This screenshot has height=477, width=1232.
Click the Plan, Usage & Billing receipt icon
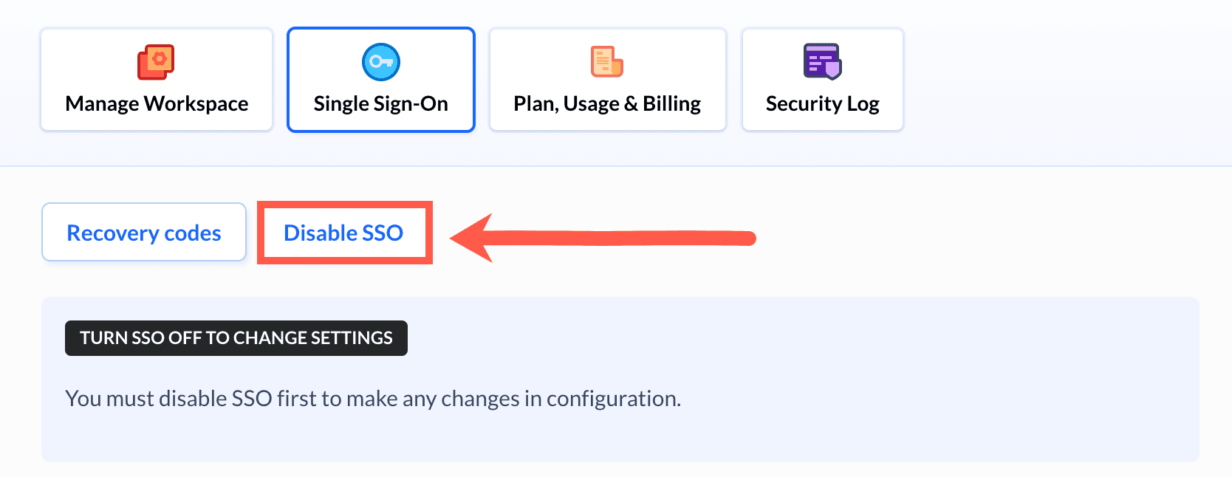(606, 62)
